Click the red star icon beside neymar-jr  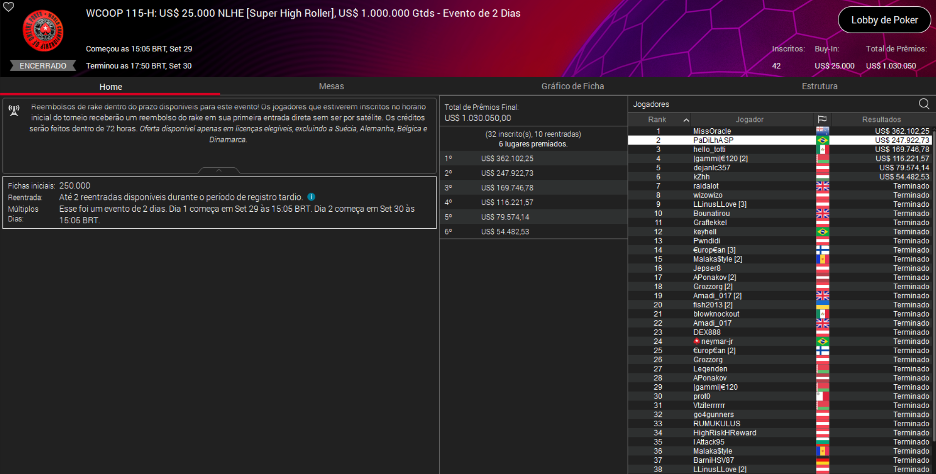(x=696, y=341)
